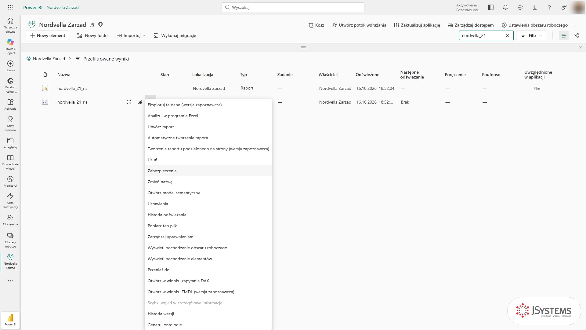586x330 pixels.
Task: Click Nordvella Zarzad breadcrumb link
Action: tap(49, 59)
